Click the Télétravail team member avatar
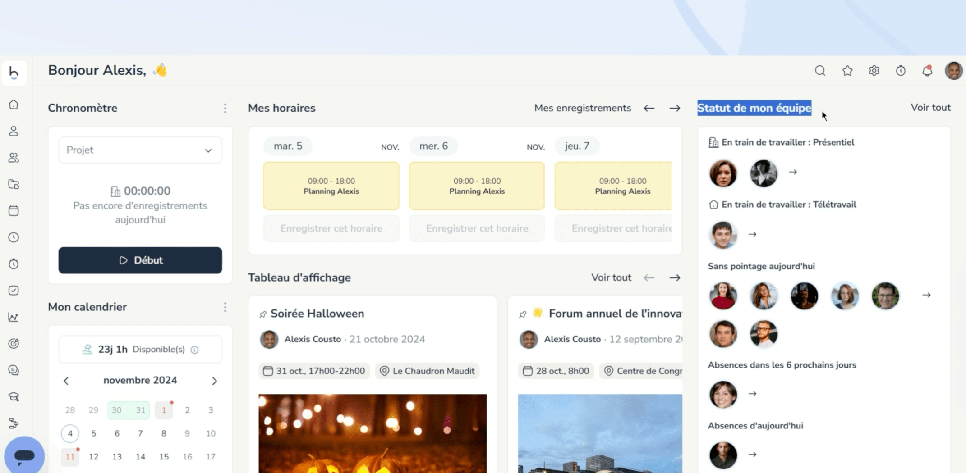Viewport: 966px width, 473px height. tap(723, 235)
